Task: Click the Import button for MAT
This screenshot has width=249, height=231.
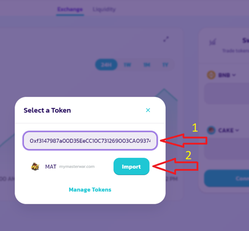Action: tap(132, 167)
